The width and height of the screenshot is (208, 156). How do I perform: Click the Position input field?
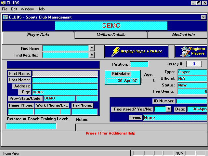(139, 64)
